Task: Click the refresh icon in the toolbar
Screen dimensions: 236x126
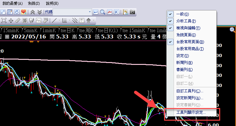Action: pos(16,12)
